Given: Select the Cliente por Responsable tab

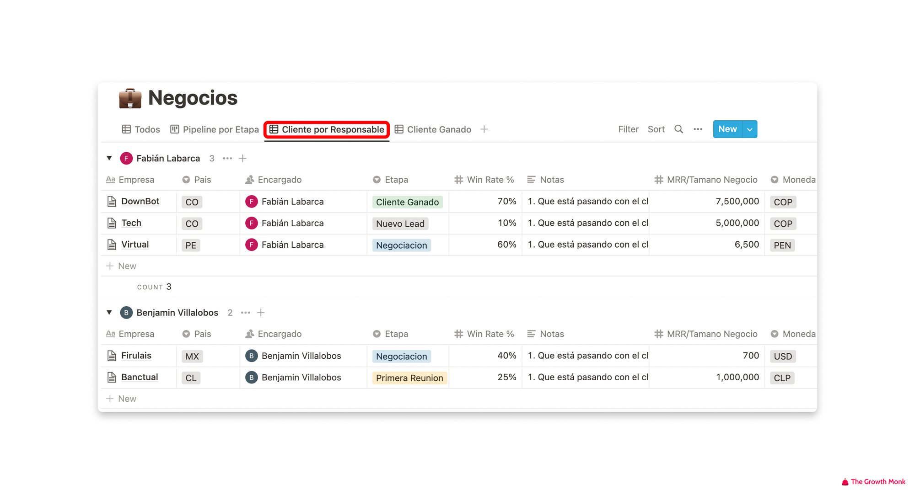Looking at the screenshot, I should [x=327, y=129].
